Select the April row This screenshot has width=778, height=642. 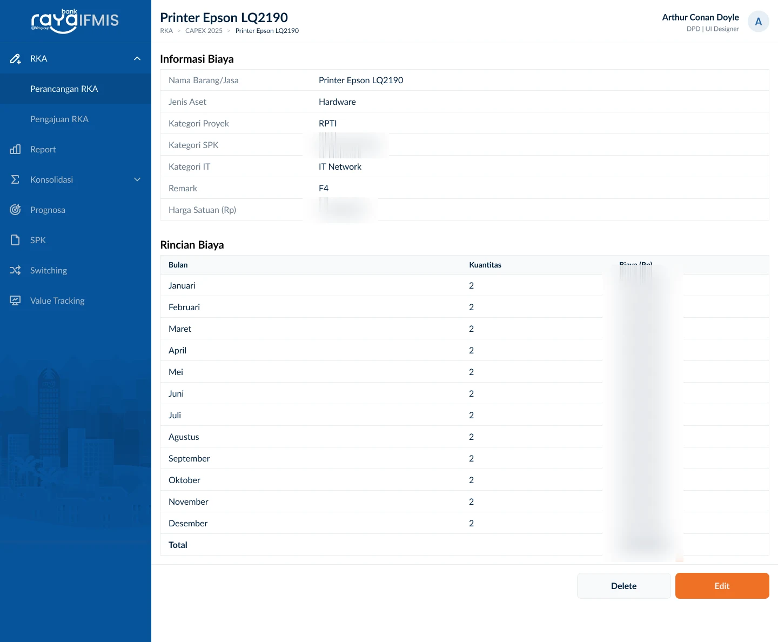(x=465, y=350)
